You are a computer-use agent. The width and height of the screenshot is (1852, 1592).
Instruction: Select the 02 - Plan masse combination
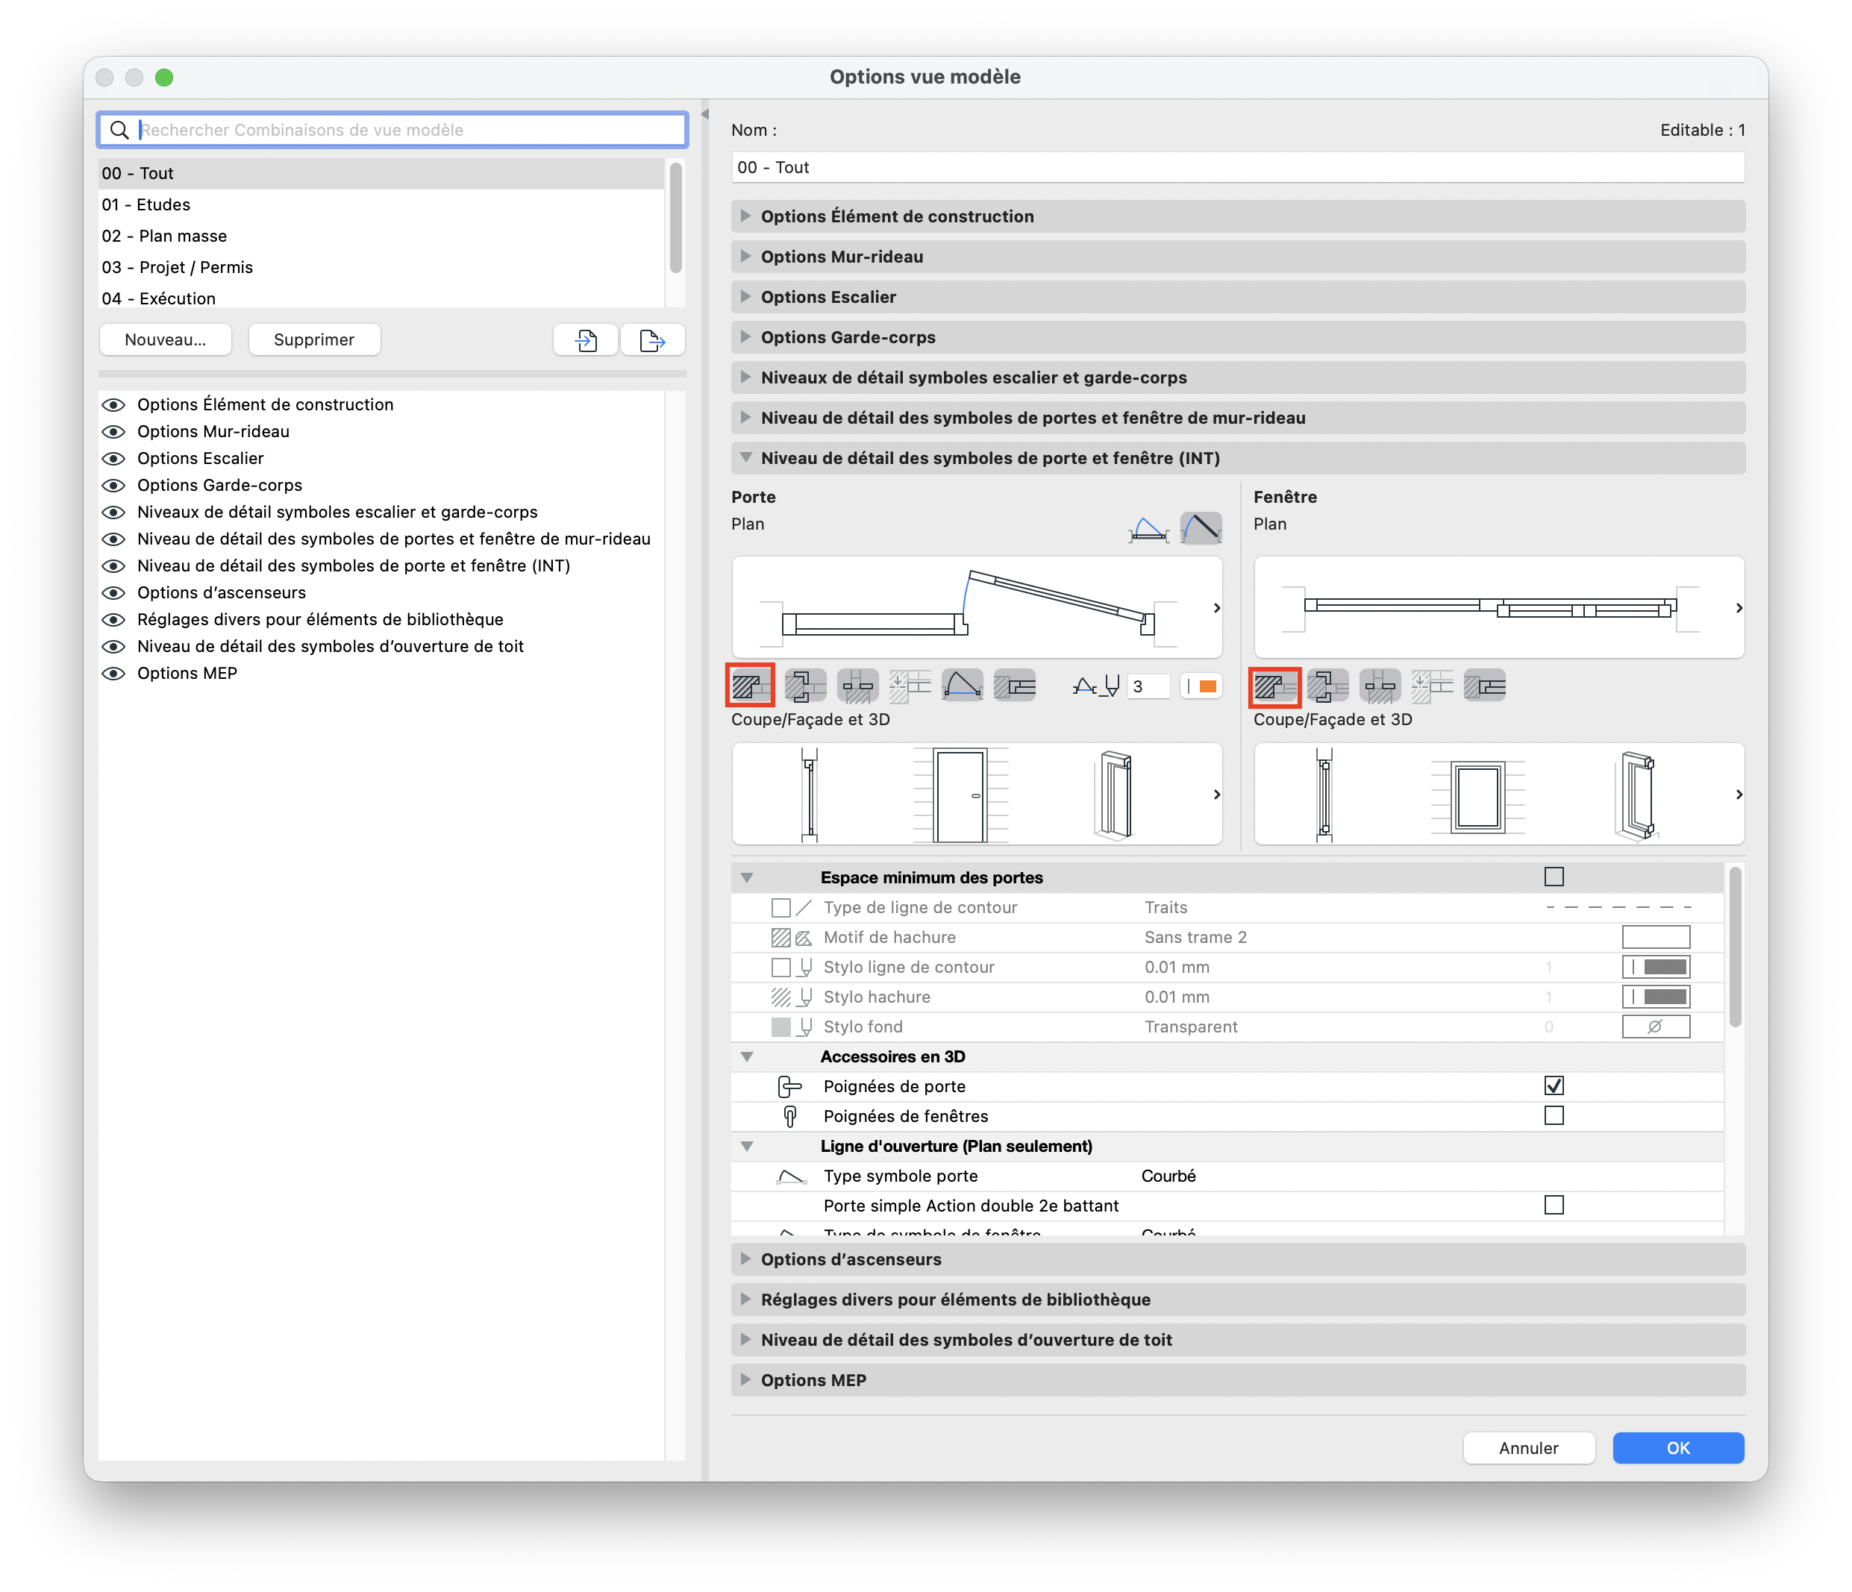381,236
